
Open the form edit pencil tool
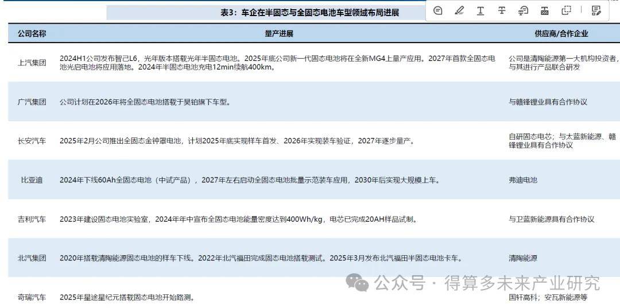point(596,10)
